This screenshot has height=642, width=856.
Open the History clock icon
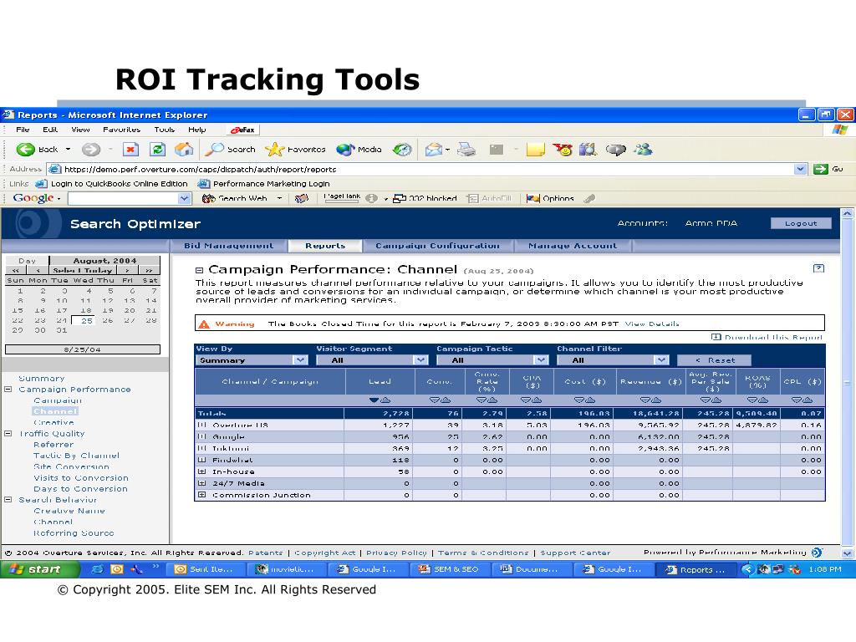402,149
